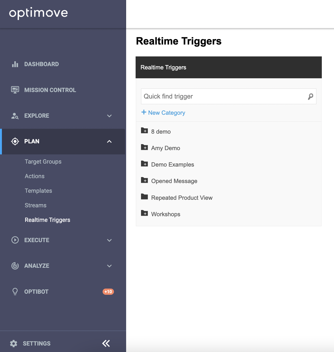Click the Analyze radar icon
Viewport: 334px width, 352px height.
15,266
